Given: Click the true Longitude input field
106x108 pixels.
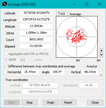Looking at the screenshot, I should pyautogui.click(x=40, y=92).
